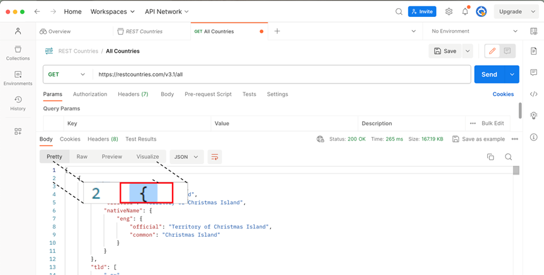Open the Environments sidebar panel

click(18, 78)
